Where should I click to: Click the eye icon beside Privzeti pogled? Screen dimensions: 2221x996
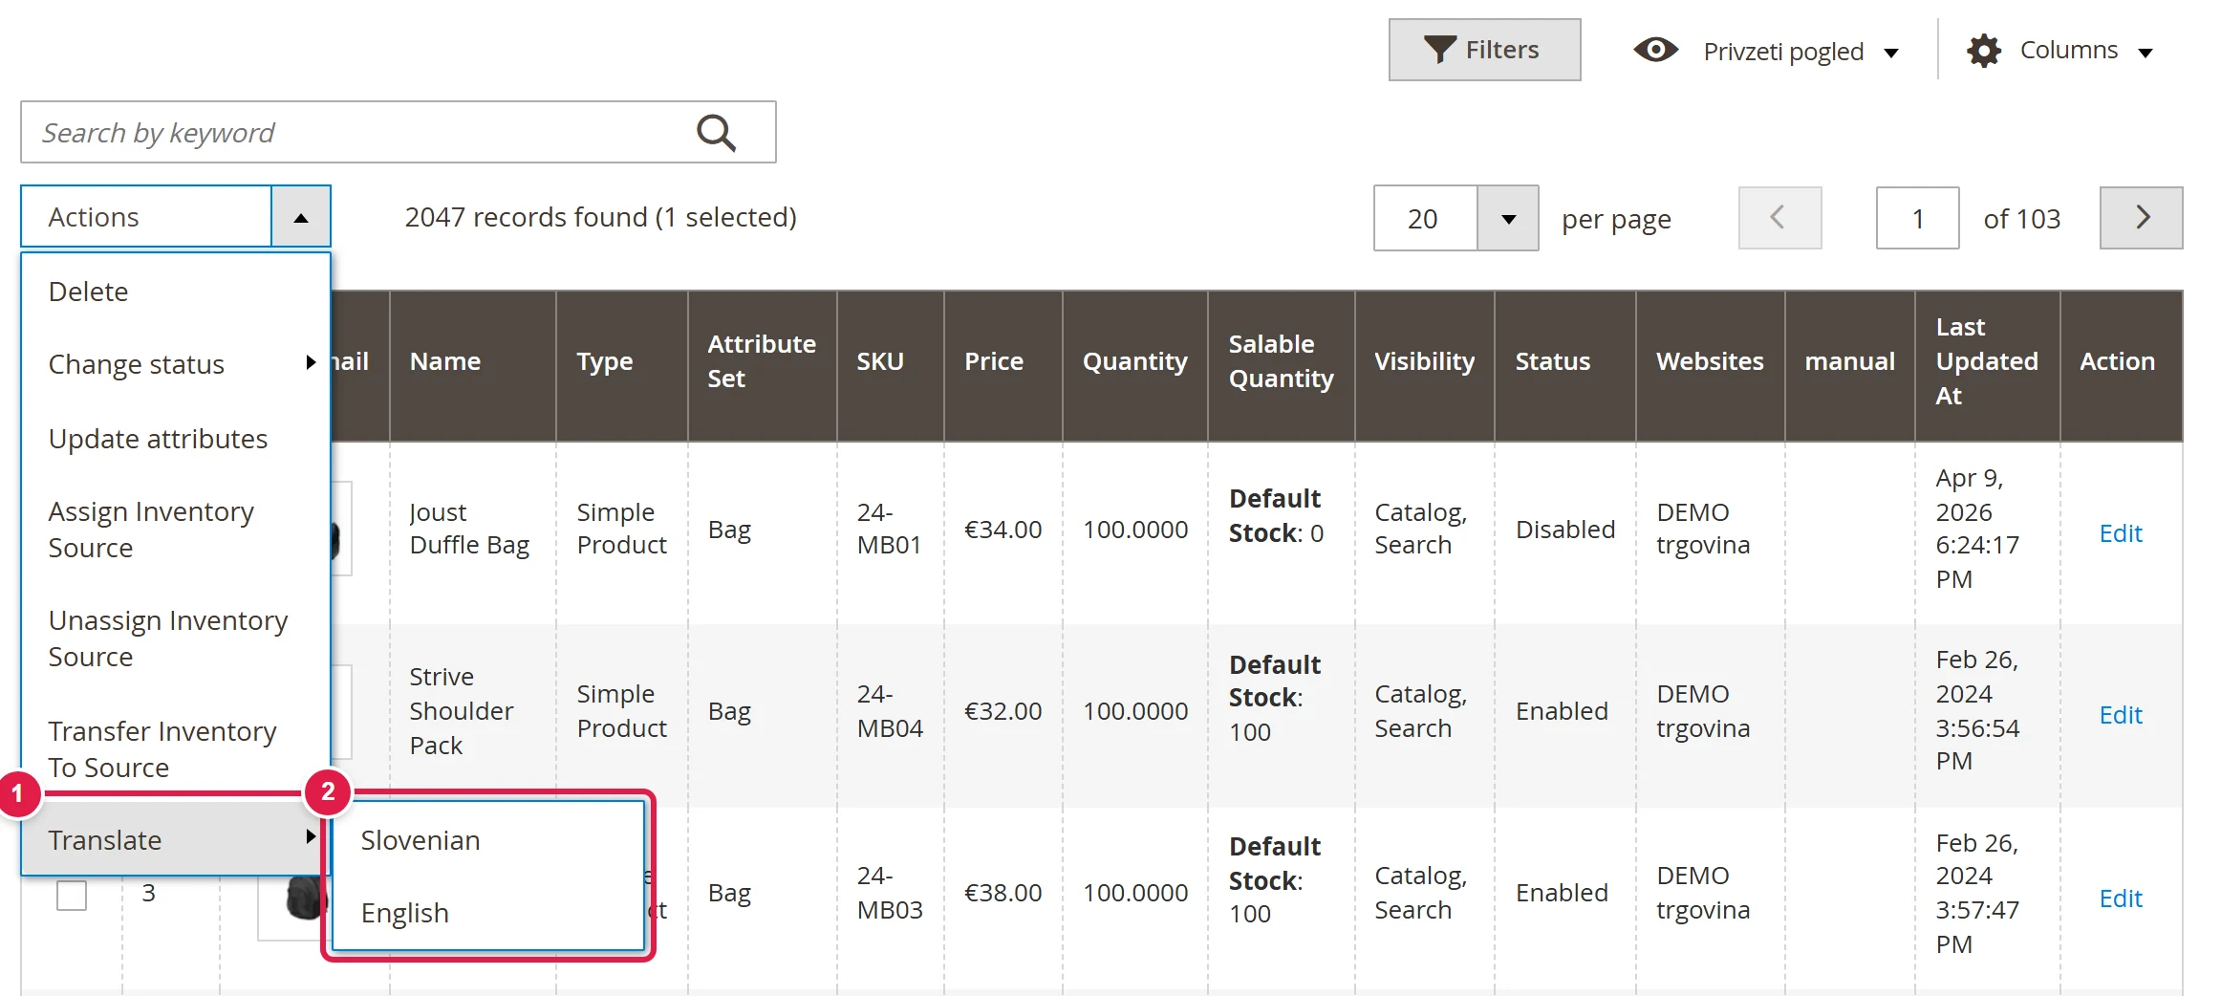[1655, 50]
